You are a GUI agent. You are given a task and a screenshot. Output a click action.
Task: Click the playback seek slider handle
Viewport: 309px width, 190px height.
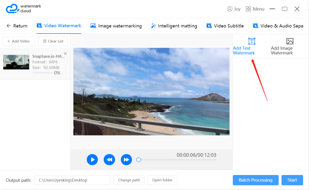pos(139,160)
